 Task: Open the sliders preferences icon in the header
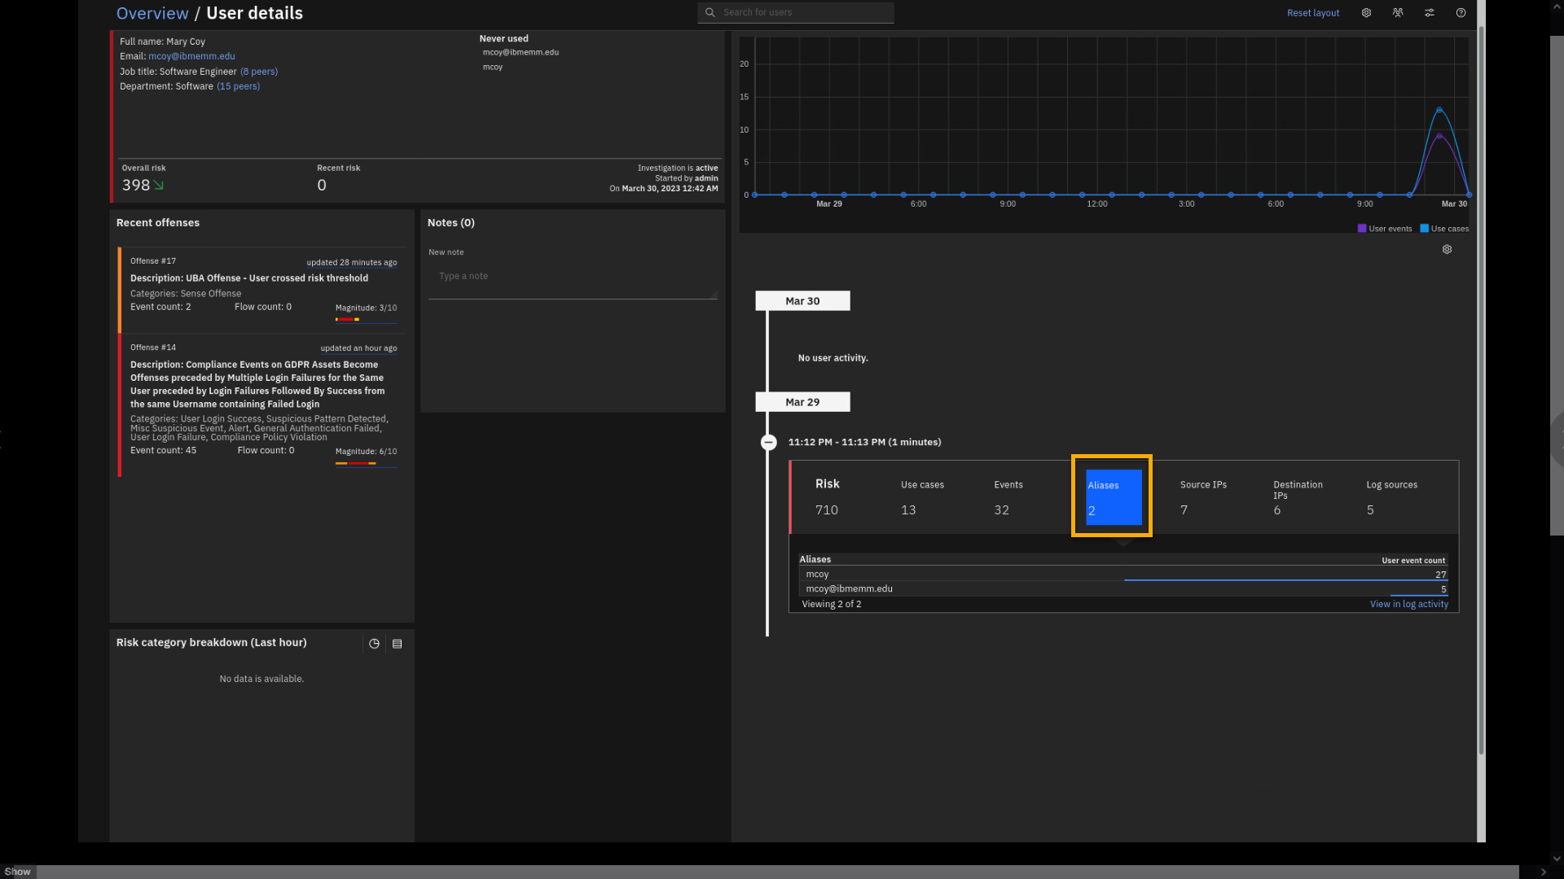(1430, 13)
